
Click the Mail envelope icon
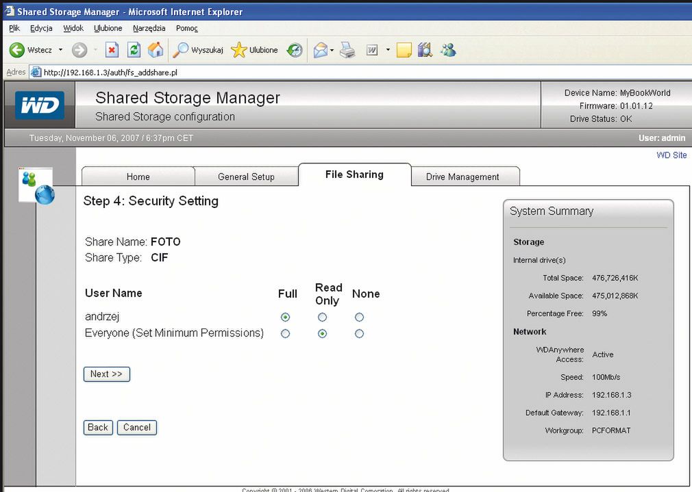321,50
